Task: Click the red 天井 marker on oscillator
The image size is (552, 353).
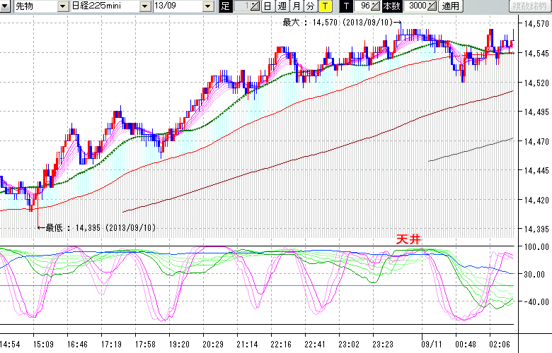Action: pos(409,240)
